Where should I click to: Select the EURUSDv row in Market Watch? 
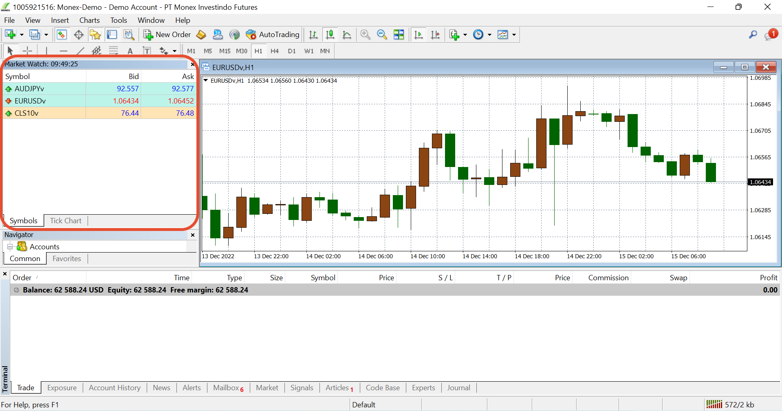coord(99,101)
